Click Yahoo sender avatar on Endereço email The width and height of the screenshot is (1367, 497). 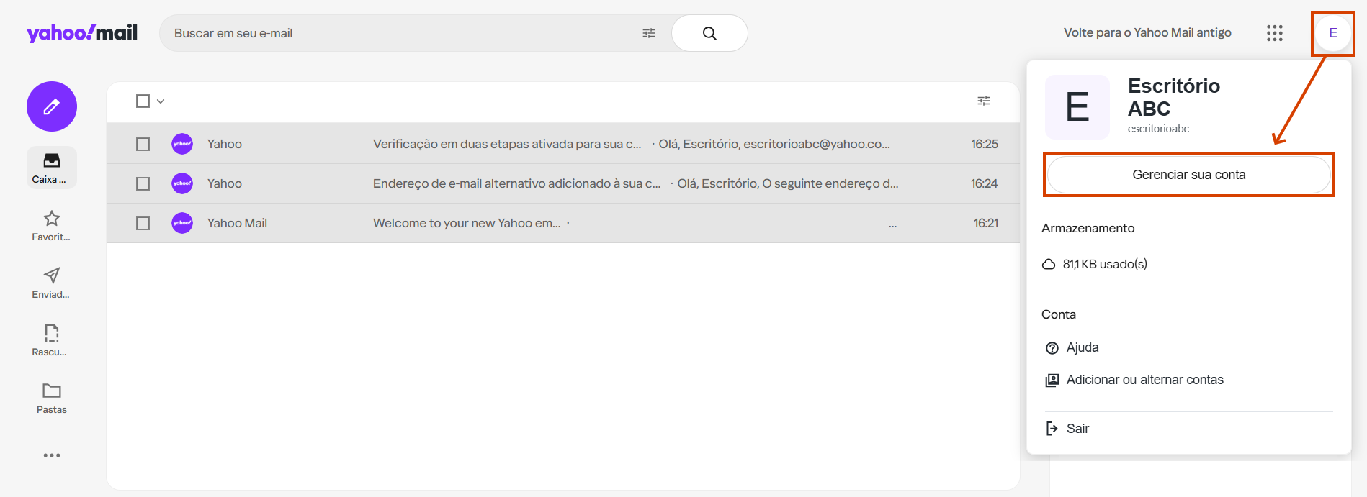click(182, 183)
